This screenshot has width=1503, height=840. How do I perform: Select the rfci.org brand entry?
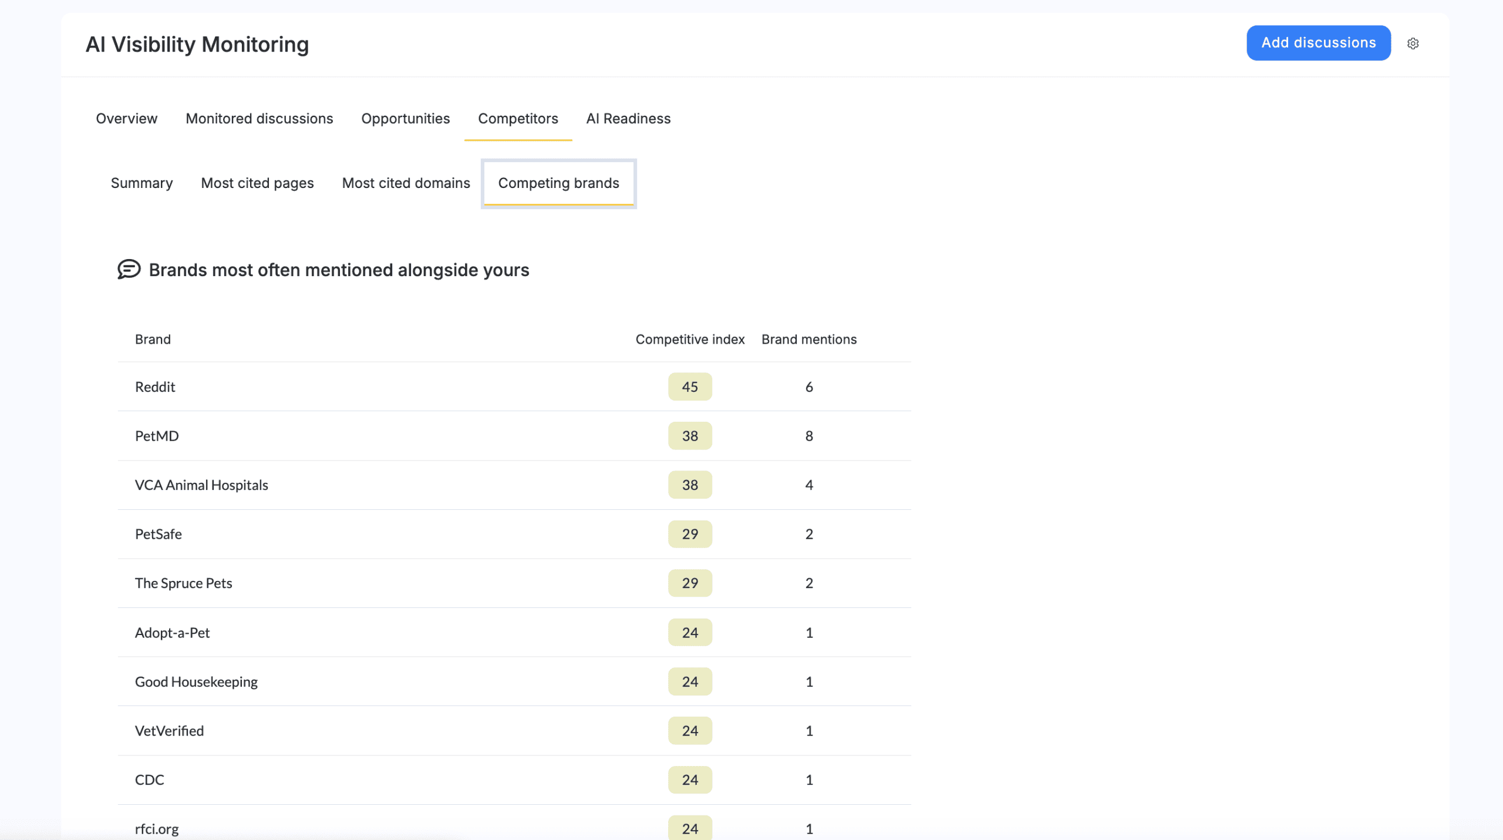157,829
